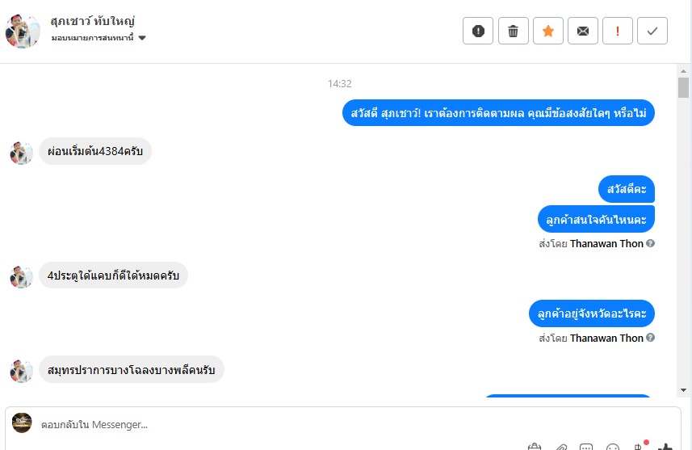
Task: Open saved replies speech bubble icon
Action: [586, 447]
